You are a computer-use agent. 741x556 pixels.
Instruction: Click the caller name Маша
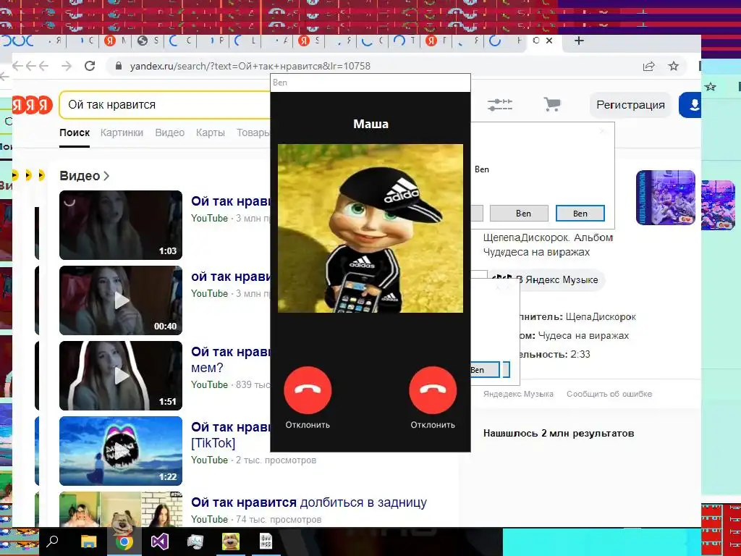click(371, 124)
